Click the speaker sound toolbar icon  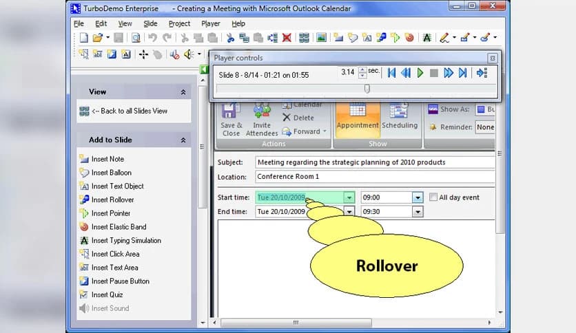pos(189,54)
